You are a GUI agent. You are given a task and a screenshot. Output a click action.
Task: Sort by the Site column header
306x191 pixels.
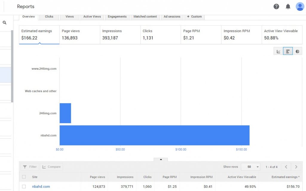tap(35, 177)
